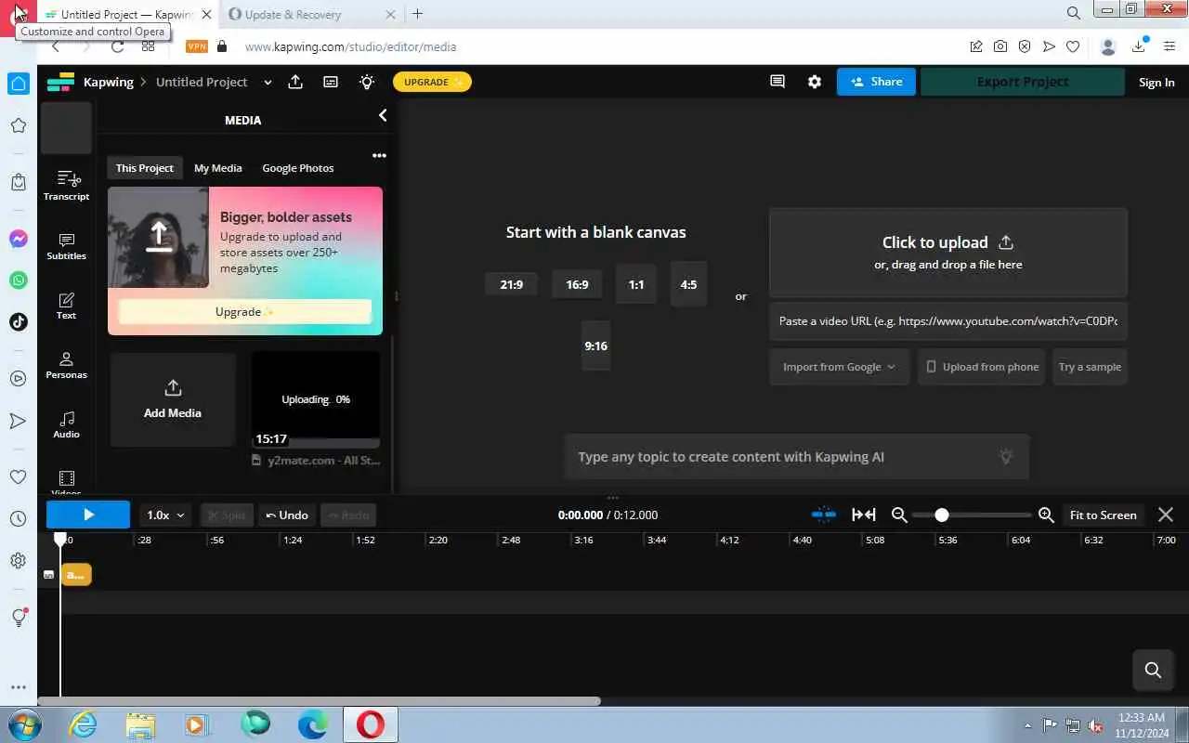
Task: Open the Transcript tool in sidebar
Action: click(66, 185)
